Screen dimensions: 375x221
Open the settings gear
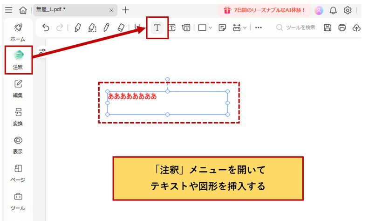pyautogui.click(x=348, y=10)
